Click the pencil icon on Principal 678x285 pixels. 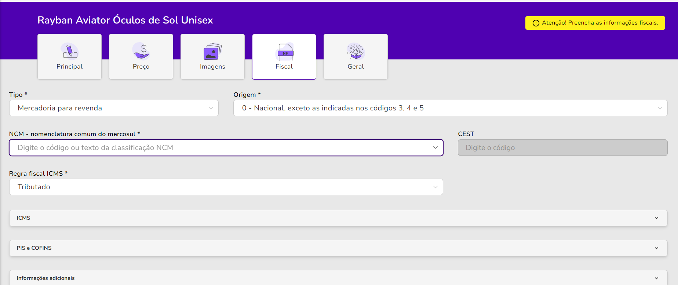pyautogui.click(x=69, y=51)
